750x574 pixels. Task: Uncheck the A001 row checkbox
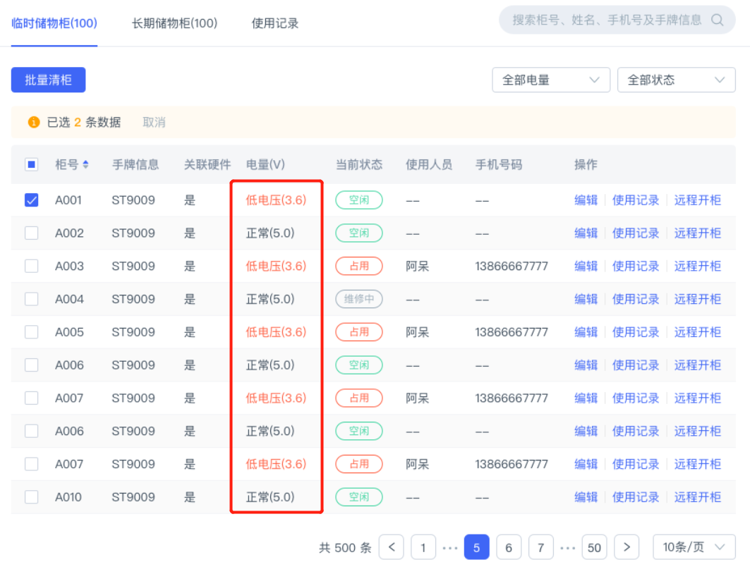32,200
